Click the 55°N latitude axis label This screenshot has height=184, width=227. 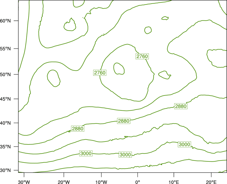pos(5,49)
